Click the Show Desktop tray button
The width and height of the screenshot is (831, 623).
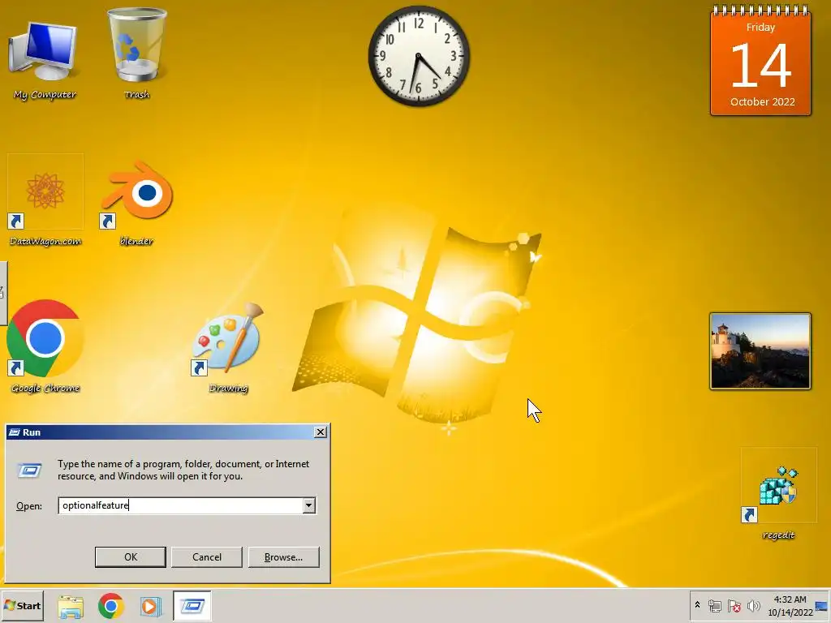pos(822,605)
